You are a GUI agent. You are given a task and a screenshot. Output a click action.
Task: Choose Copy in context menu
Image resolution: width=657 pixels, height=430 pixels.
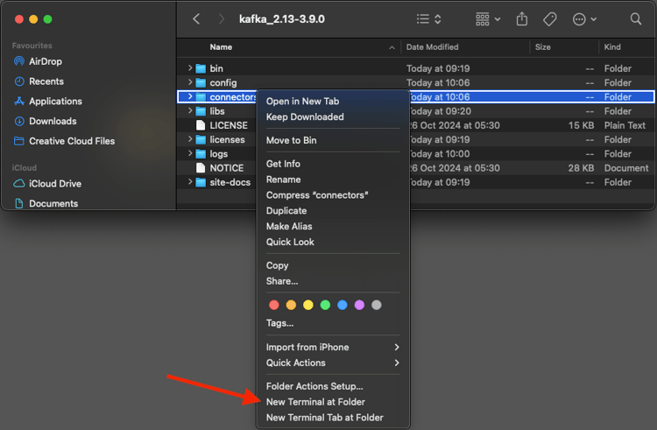[x=277, y=265]
